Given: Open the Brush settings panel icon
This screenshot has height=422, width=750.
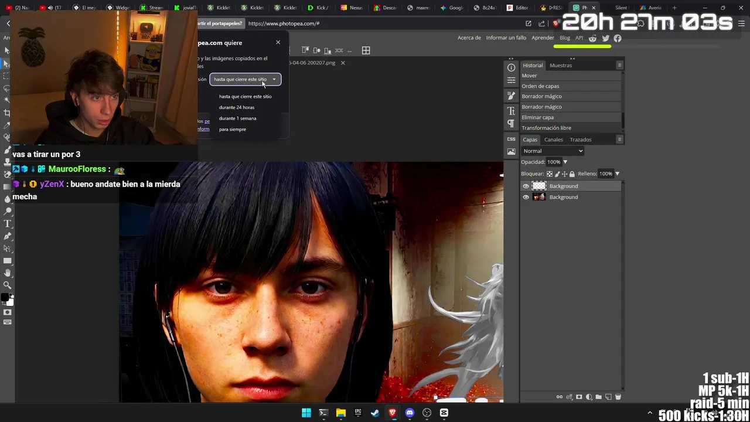Looking at the screenshot, I should [511, 96].
